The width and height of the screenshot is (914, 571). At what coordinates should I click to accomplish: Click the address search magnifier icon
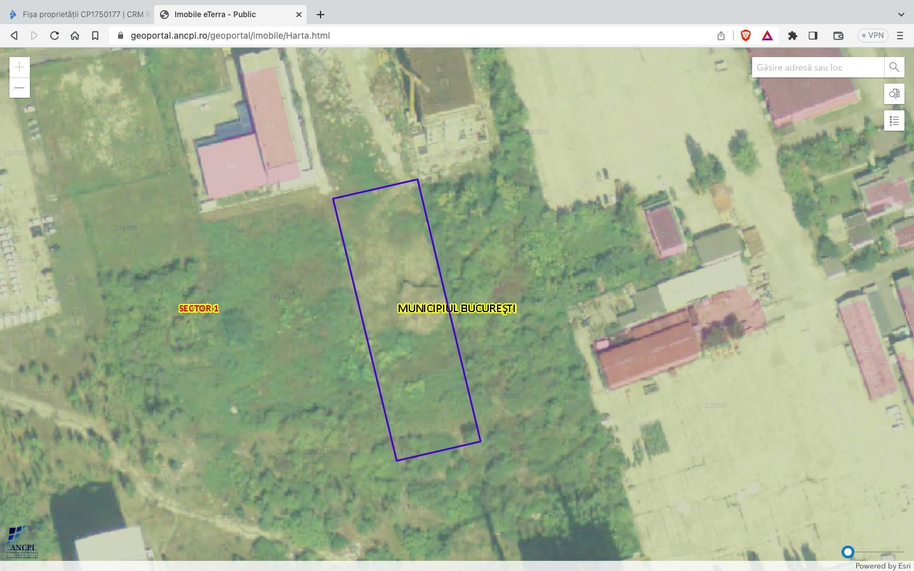click(x=894, y=67)
